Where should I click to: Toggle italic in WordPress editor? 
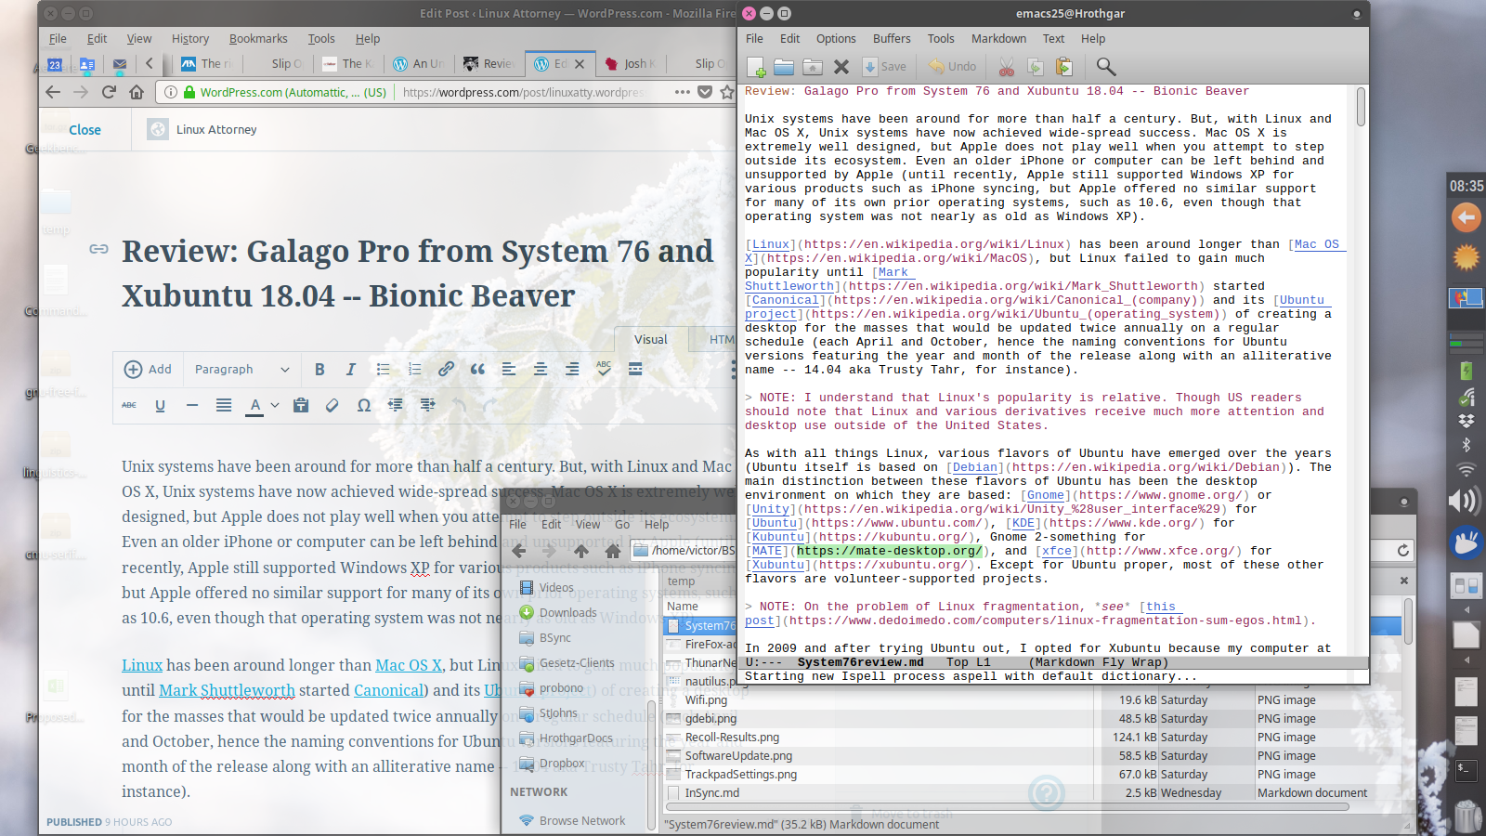[x=351, y=370]
